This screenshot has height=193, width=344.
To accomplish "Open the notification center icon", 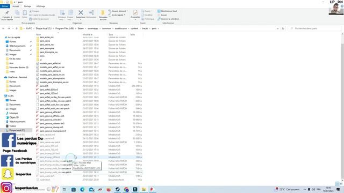I will click(x=338, y=189).
